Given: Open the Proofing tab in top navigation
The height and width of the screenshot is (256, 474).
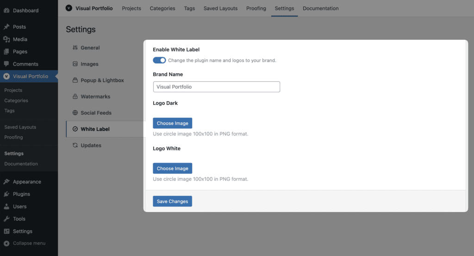Looking at the screenshot, I should point(256,8).
